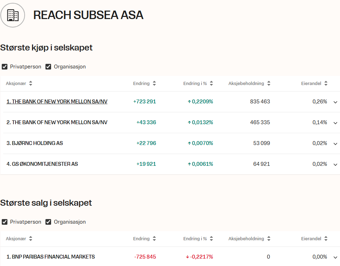Expand BNP Paribas Financial Markets row
The image size is (340, 266).
pos(335,257)
